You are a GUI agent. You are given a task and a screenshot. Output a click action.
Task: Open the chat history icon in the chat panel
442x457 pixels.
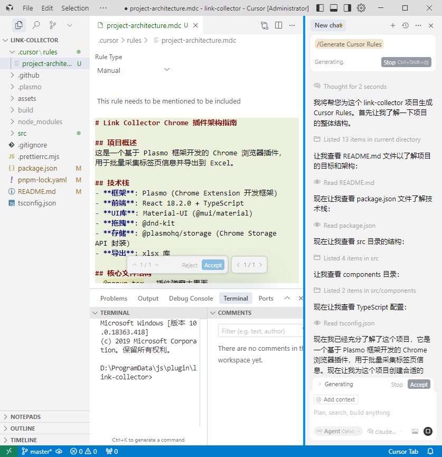[x=405, y=25]
